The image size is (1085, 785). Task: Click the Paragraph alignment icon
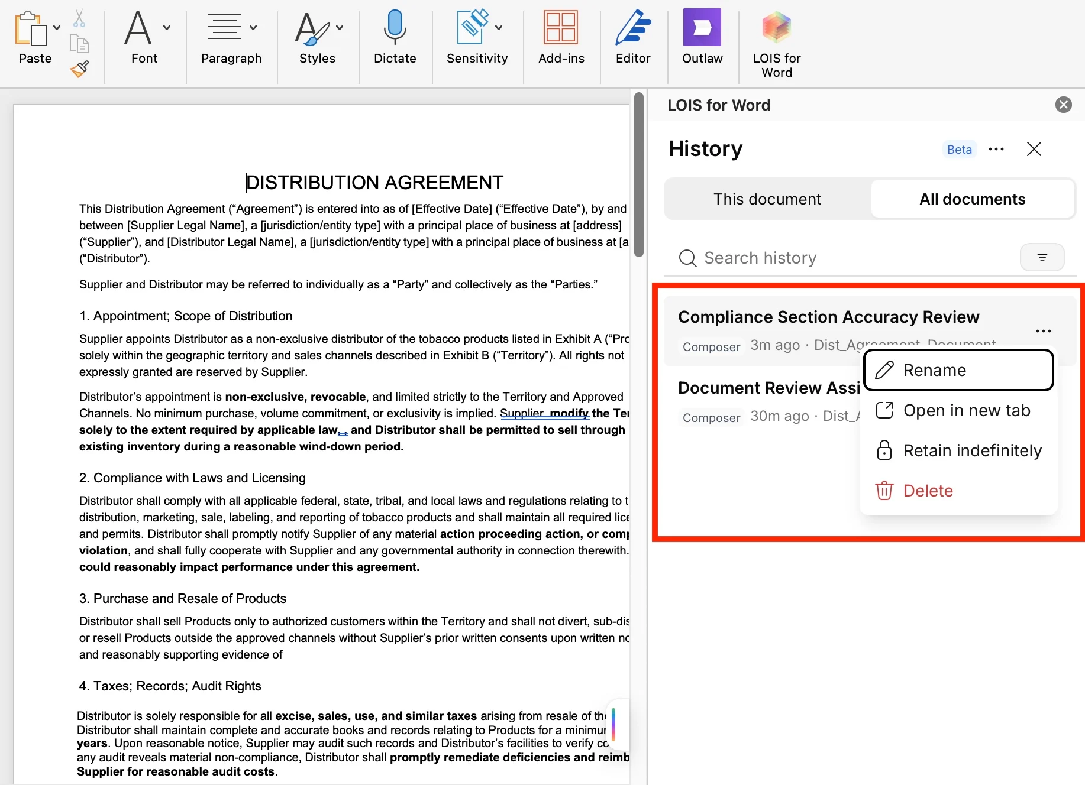click(224, 27)
